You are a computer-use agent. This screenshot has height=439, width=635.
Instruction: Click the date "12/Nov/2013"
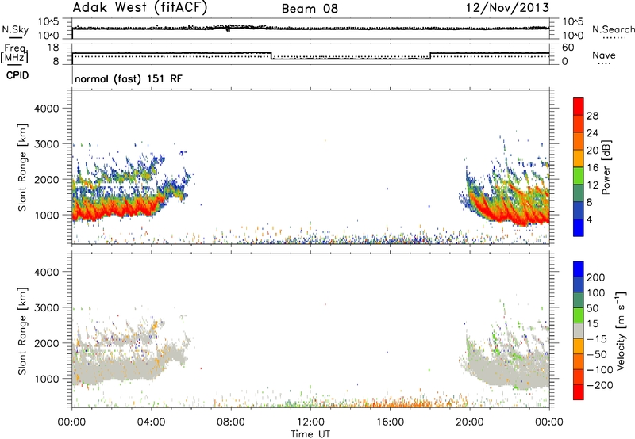507,8
